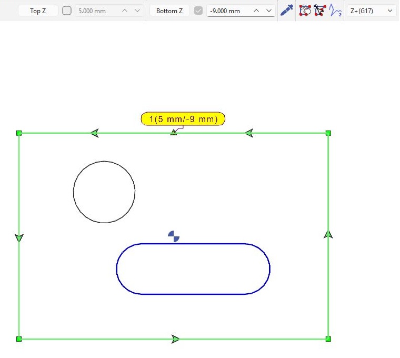Select the point cursor selection tool
The width and height of the screenshot is (400, 358).
(x=320, y=11)
